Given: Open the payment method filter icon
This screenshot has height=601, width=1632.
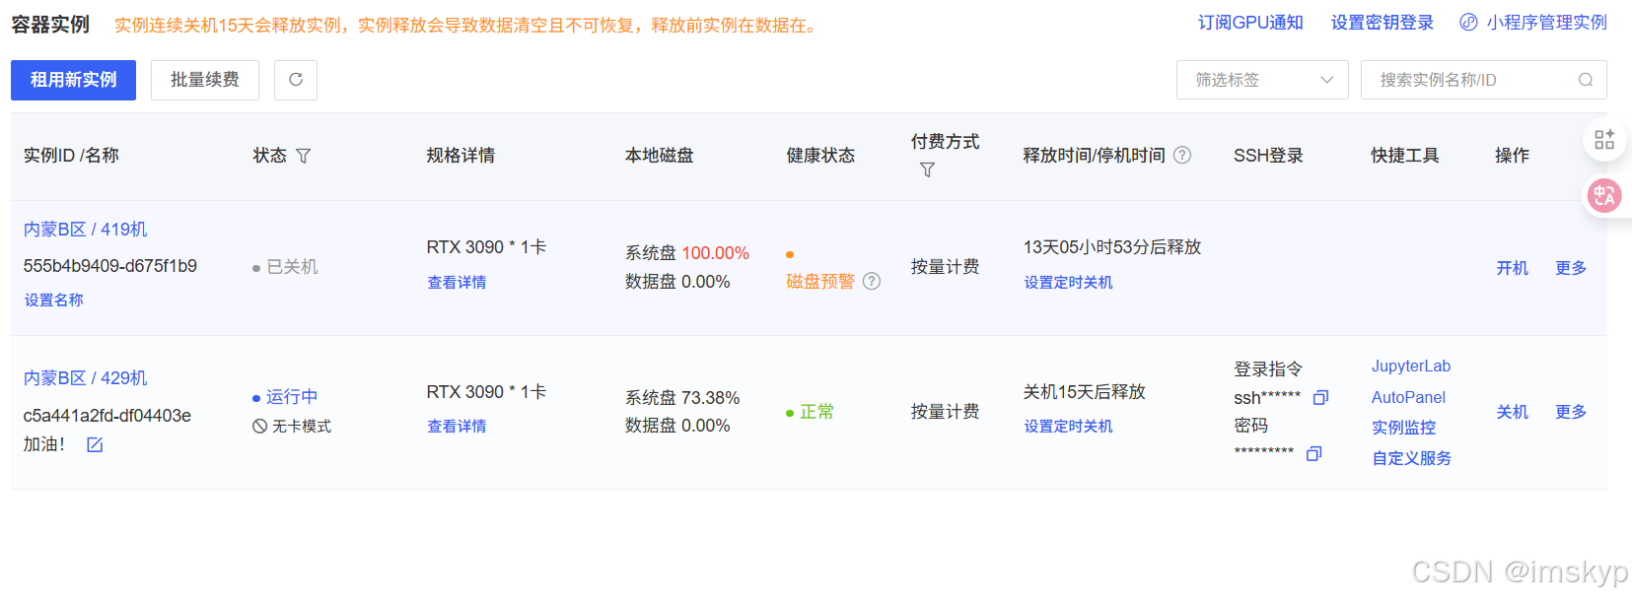Looking at the screenshot, I should (x=927, y=170).
